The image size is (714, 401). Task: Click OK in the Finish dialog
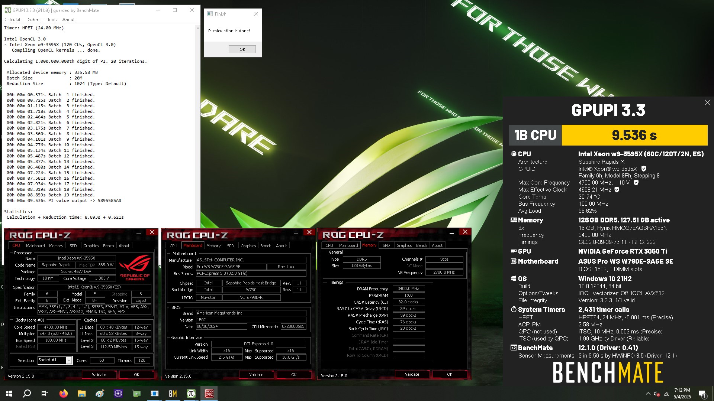[242, 49]
